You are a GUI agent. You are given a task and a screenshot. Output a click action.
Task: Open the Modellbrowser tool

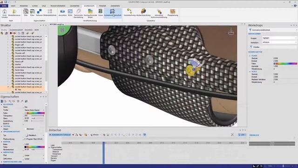click(14, 13)
